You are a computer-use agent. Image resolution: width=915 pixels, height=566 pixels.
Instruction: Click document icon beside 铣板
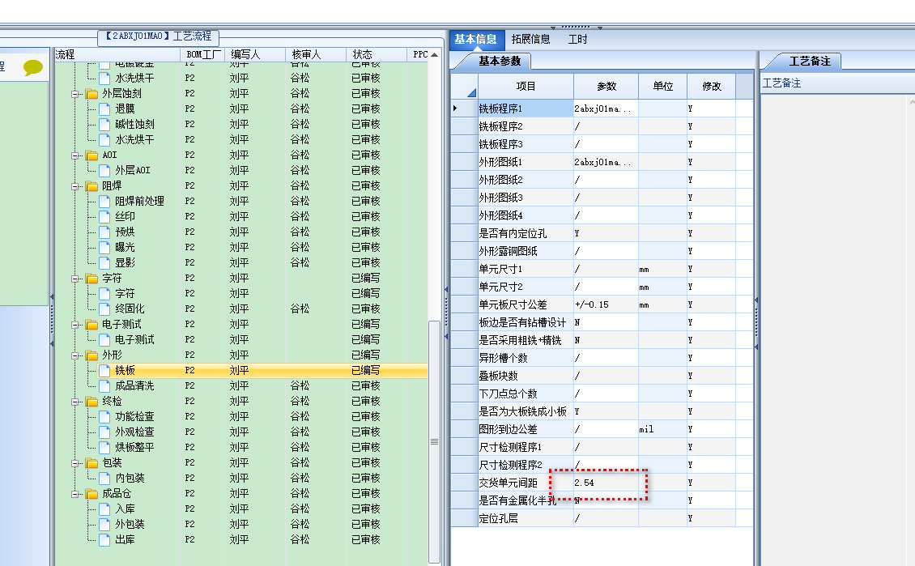coord(104,371)
